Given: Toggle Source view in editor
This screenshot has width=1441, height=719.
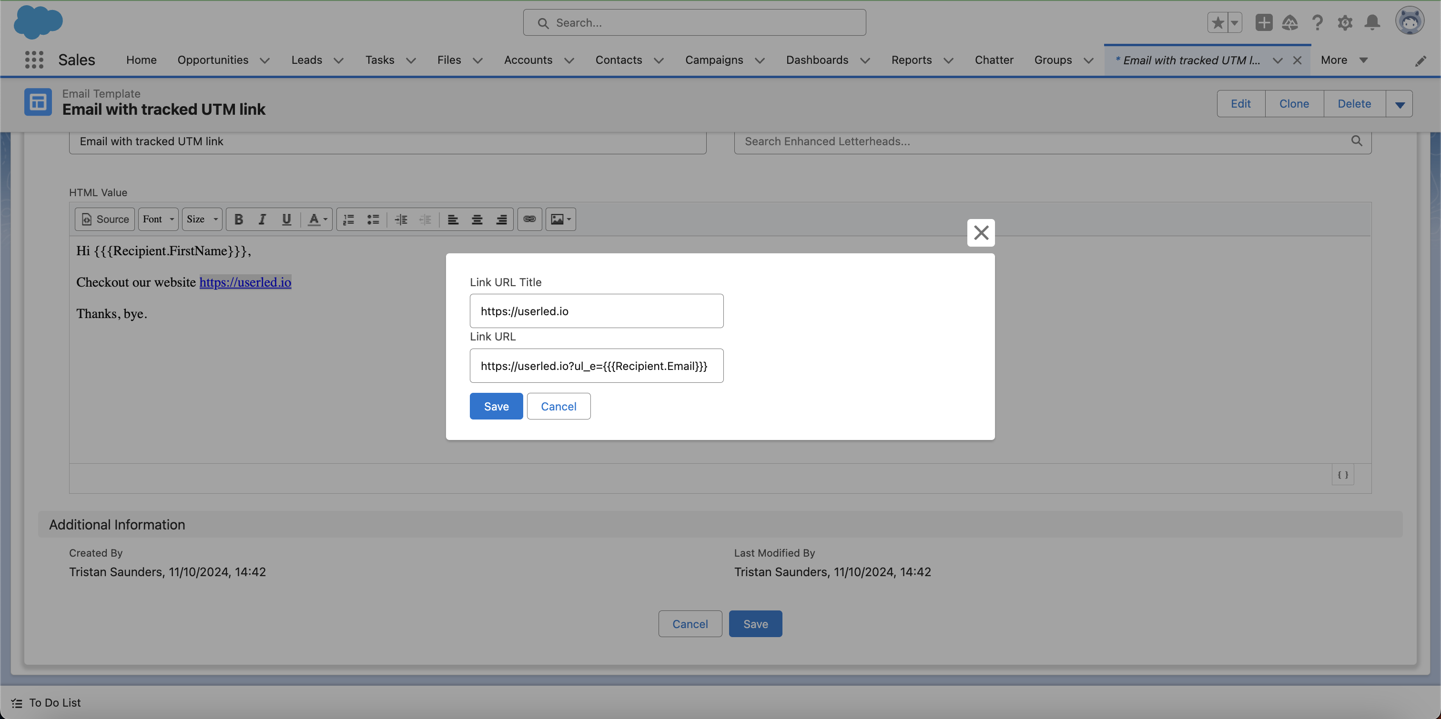Looking at the screenshot, I should [105, 219].
